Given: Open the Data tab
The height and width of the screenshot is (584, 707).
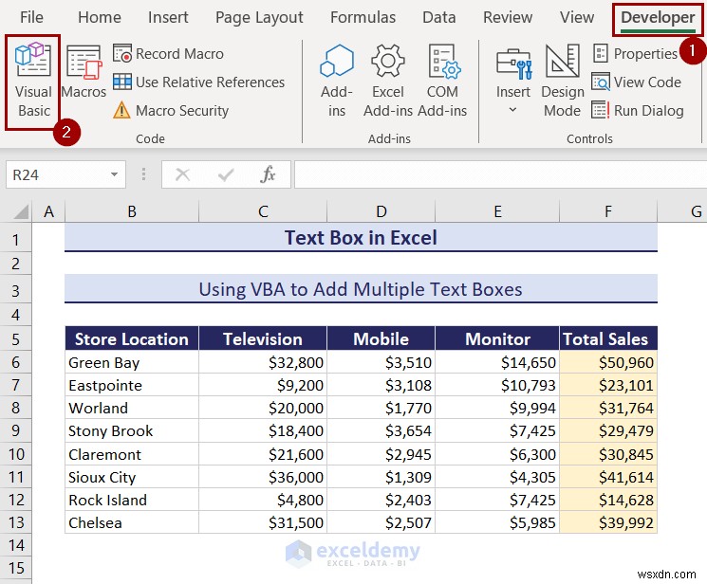Looking at the screenshot, I should coord(438,18).
